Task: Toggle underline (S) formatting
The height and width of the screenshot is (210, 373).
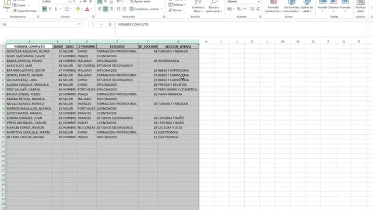Action: (x=56, y=9)
